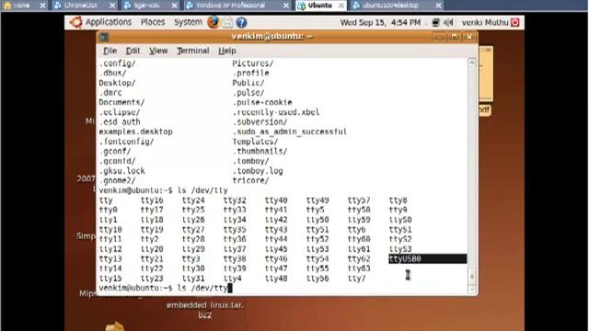Click the .tomboy.log entry
Screen dimensions: 589x331
(x=258, y=171)
